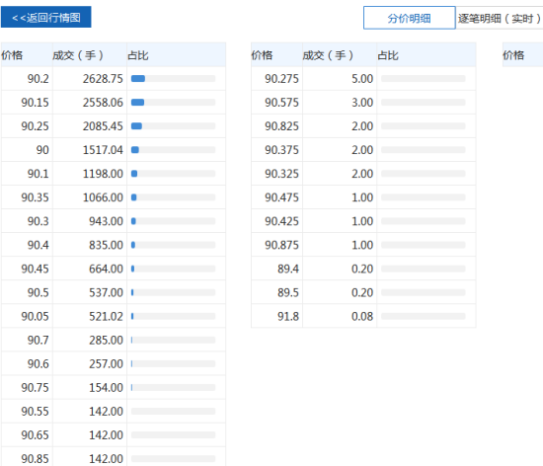Select the volume value 257.00
Viewport: 543px width, 466px height.
(x=106, y=364)
